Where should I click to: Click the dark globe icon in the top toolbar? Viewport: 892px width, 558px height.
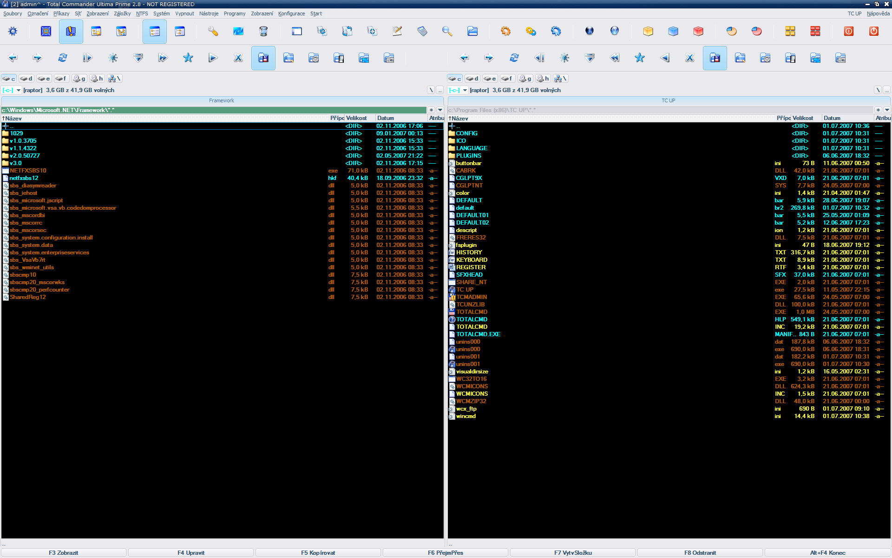590,31
